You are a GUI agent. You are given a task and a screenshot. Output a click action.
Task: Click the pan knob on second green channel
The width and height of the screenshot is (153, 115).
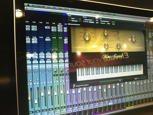point(62,71)
